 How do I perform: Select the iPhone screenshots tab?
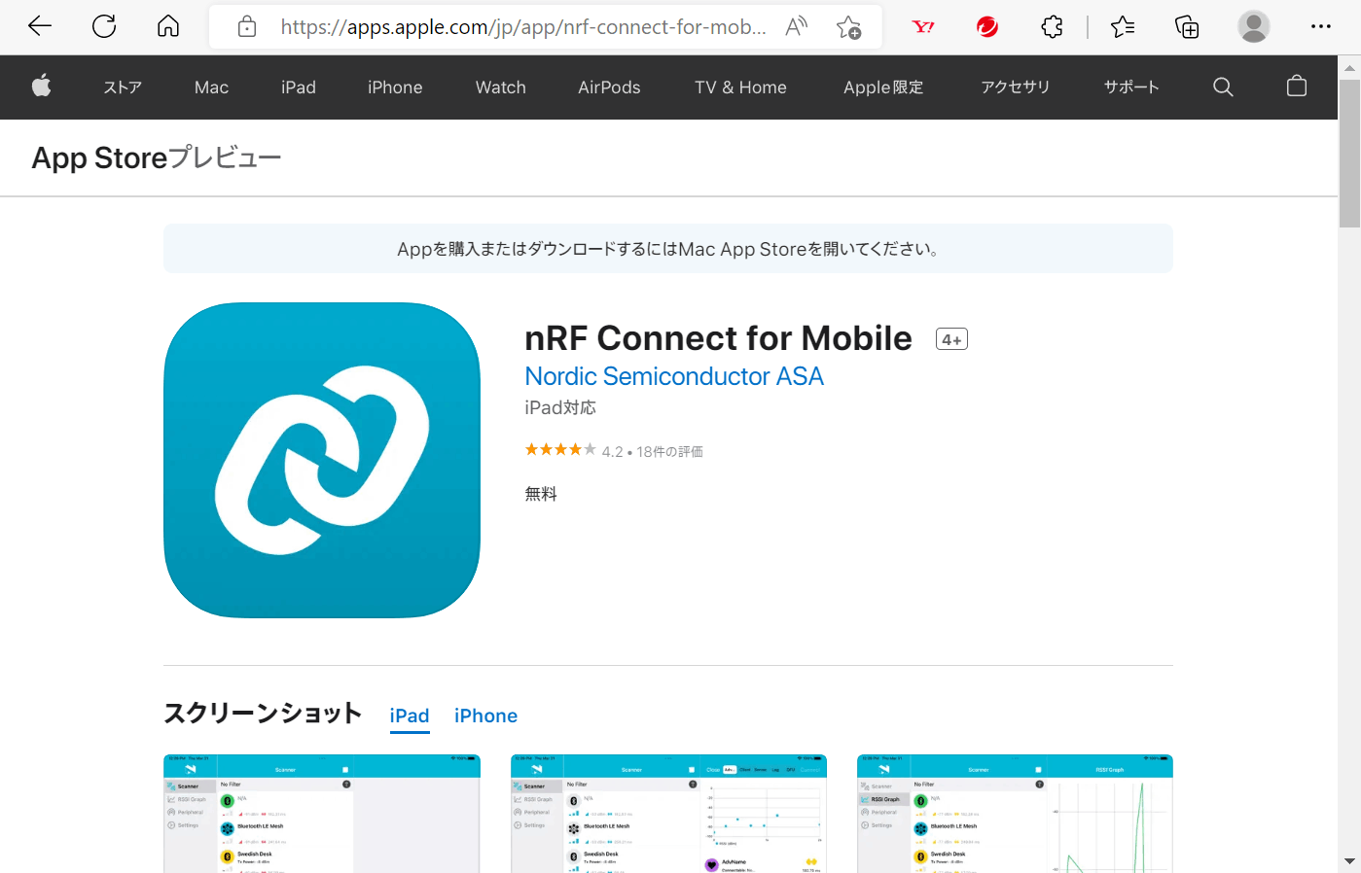[485, 716]
